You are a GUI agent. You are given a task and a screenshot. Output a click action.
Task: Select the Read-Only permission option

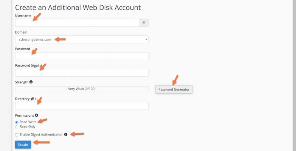coord(17,127)
